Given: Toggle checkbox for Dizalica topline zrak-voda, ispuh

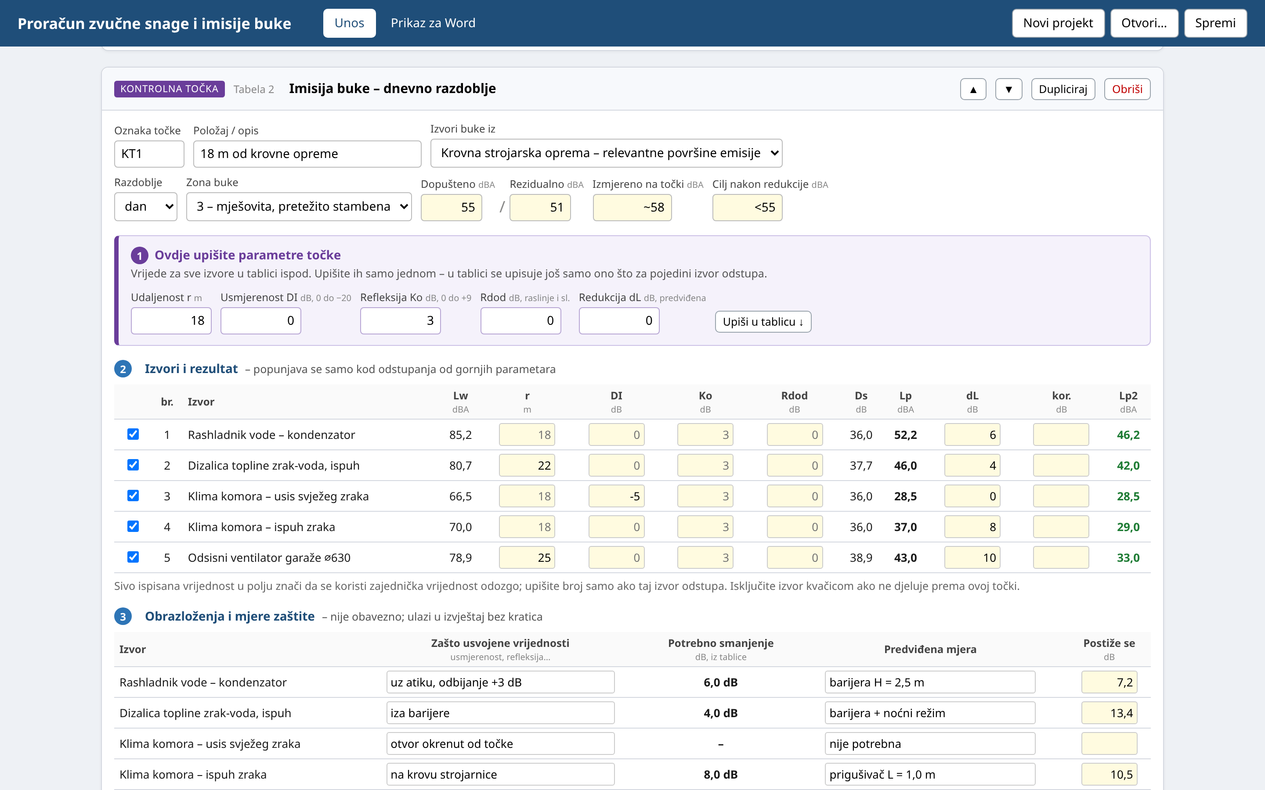Looking at the screenshot, I should coord(133,465).
